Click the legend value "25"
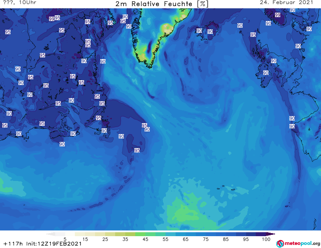The width and height of the screenshot is (321, 248). point(105,239)
